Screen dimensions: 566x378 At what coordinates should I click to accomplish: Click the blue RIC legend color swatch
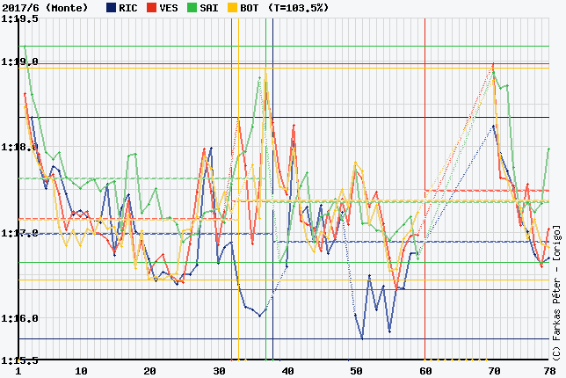111,8
